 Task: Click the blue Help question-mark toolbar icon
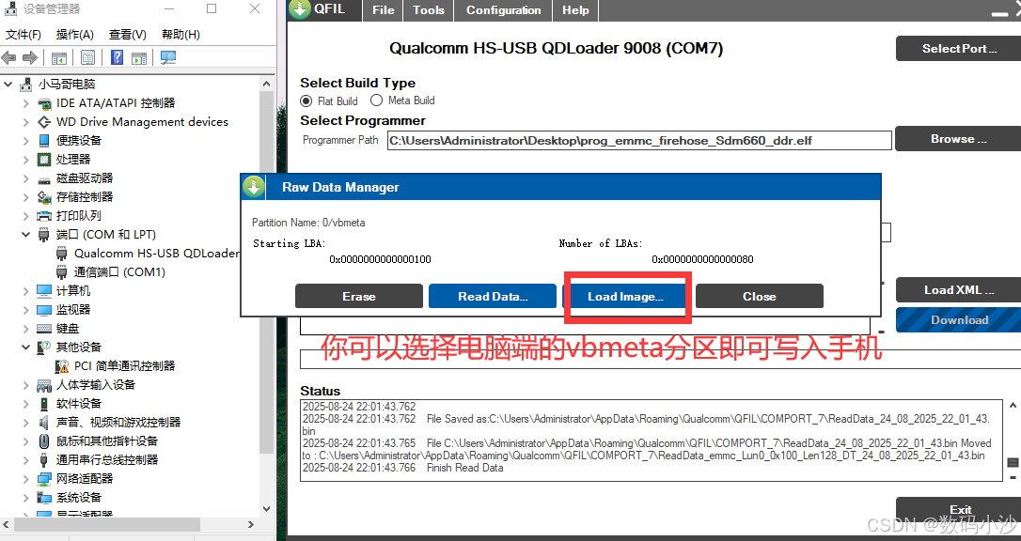pyautogui.click(x=118, y=57)
